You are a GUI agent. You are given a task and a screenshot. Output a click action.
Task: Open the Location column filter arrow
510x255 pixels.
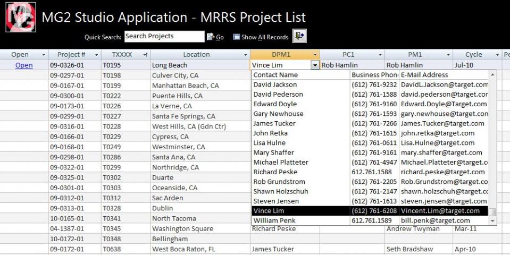click(246, 55)
